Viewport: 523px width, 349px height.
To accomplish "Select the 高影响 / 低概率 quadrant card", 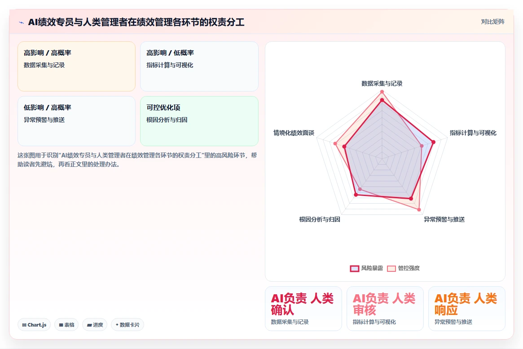I will [199, 66].
